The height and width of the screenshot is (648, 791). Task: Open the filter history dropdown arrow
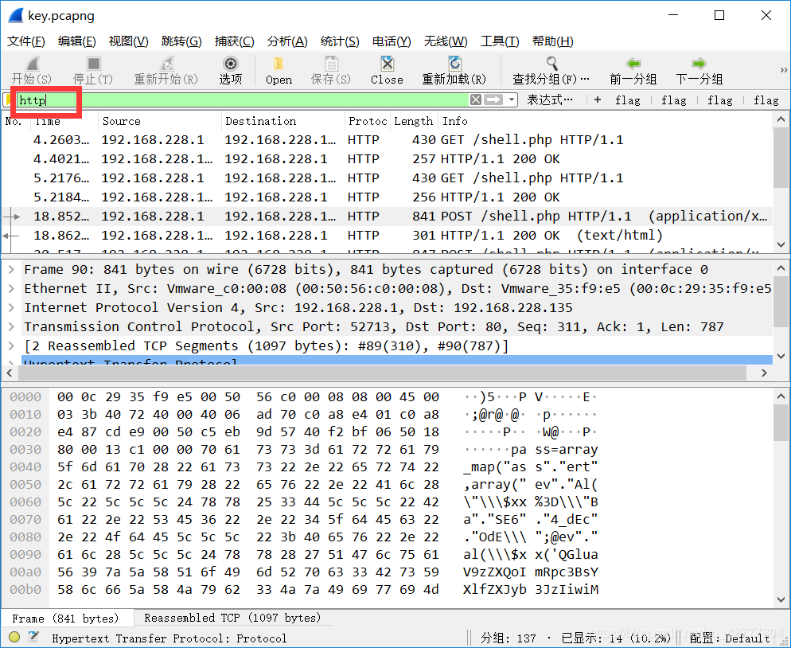[x=512, y=100]
